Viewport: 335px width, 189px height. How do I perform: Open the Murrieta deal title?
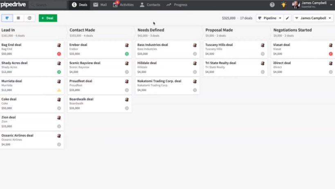11,81
